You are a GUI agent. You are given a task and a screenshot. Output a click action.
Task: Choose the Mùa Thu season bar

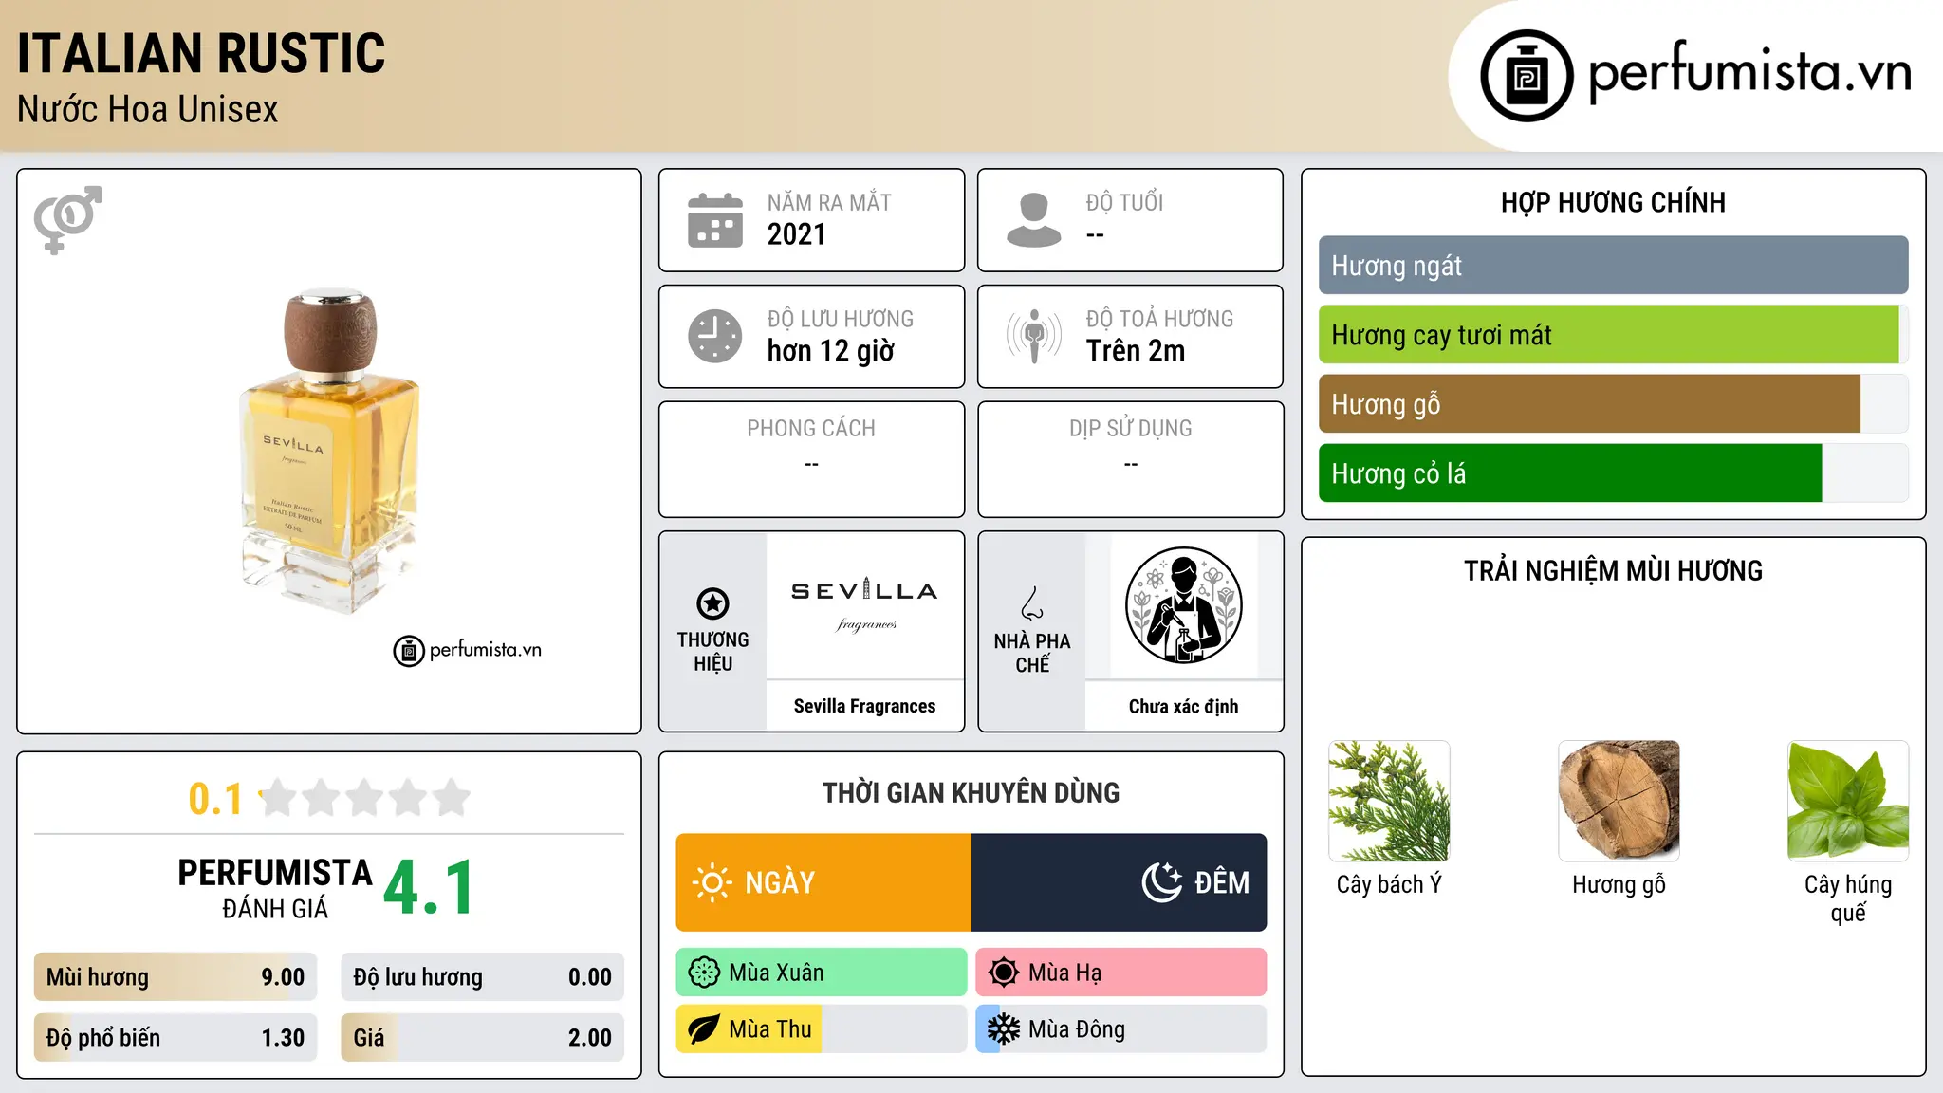click(x=822, y=1029)
